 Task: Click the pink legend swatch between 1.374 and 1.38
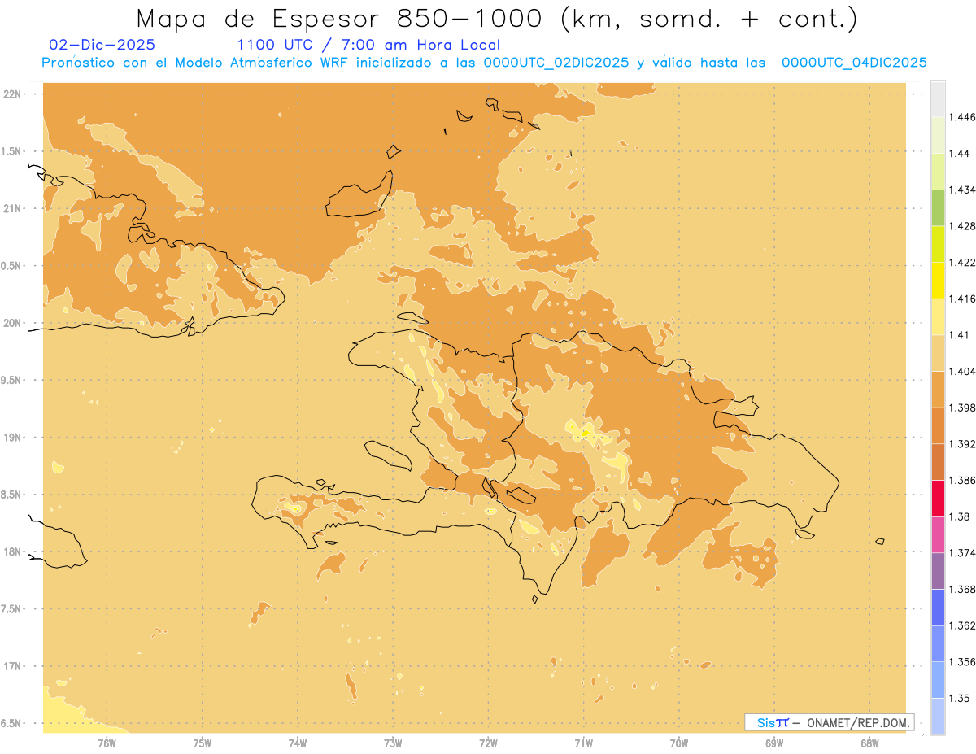coord(938,534)
